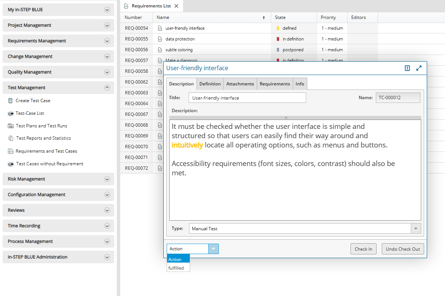Maximize the dialog with the expand arrows icon
The width and height of the screenshot is (445, 296).
[x=419, y=68]
